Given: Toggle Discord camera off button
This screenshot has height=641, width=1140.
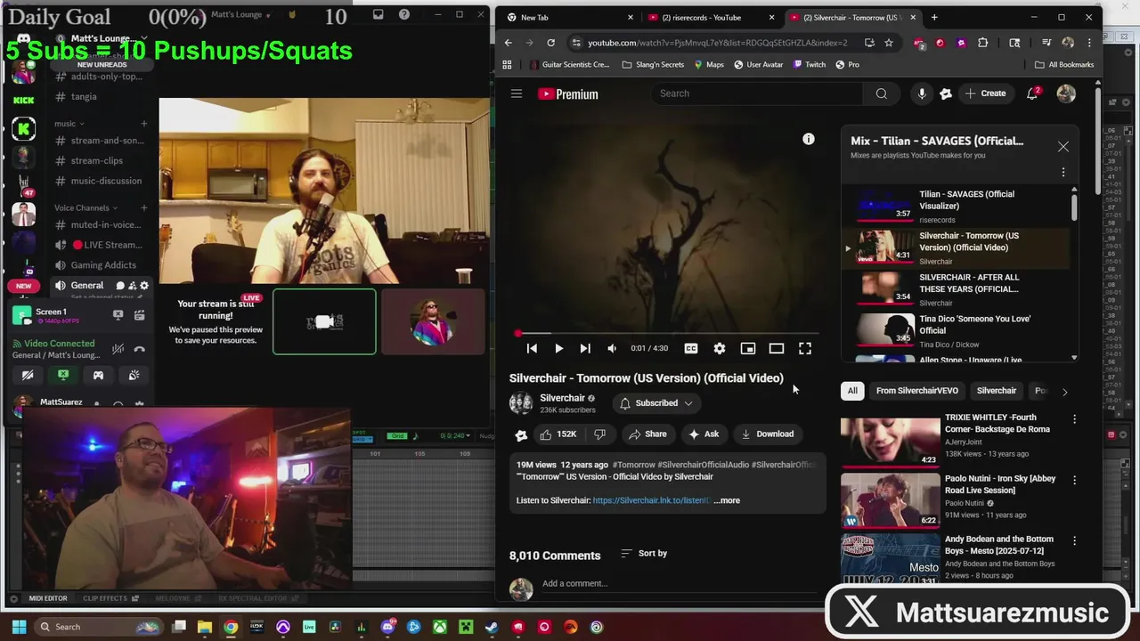Looking at the screenshot, I should coord(28,376).
